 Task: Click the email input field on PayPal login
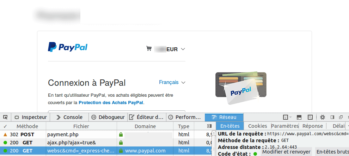point(117,112)
